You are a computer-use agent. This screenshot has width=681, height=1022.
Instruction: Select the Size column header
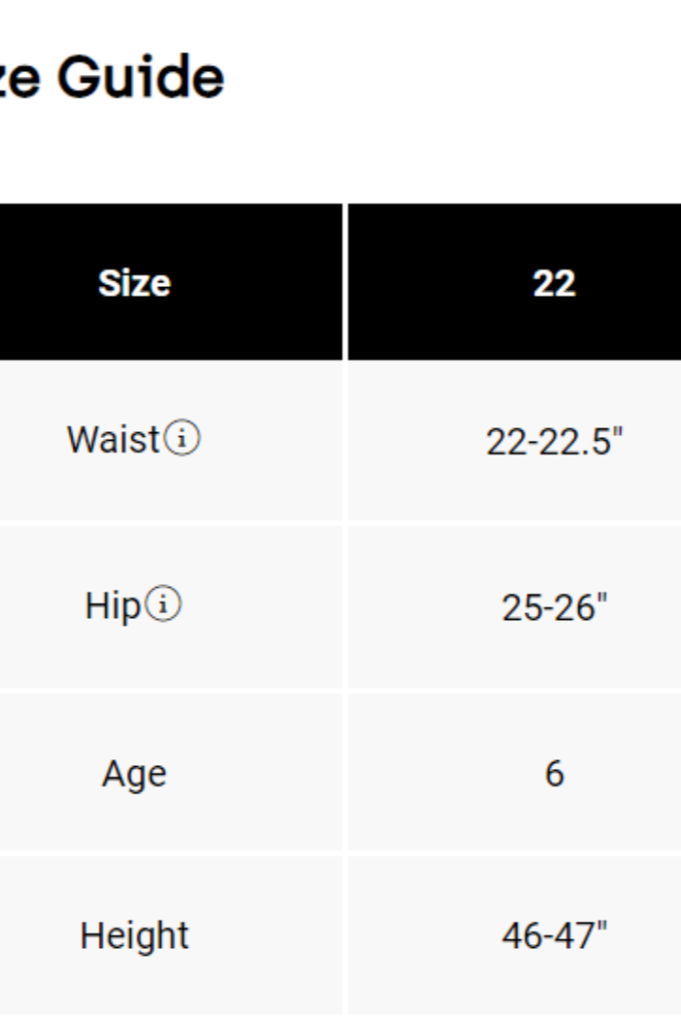point(134,283)
